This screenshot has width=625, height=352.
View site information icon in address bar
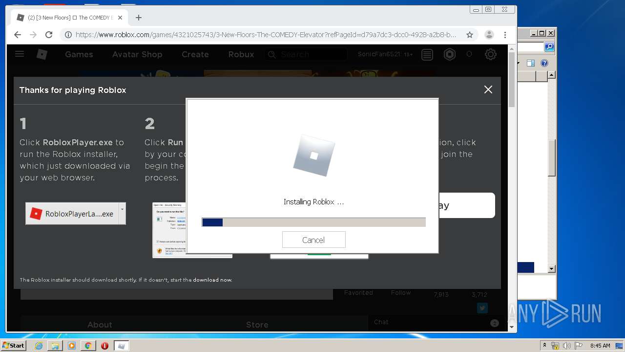click(x=68, y=35)
